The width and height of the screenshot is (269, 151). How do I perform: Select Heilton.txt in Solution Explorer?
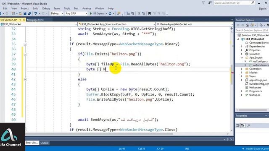[x=255, y=88]
